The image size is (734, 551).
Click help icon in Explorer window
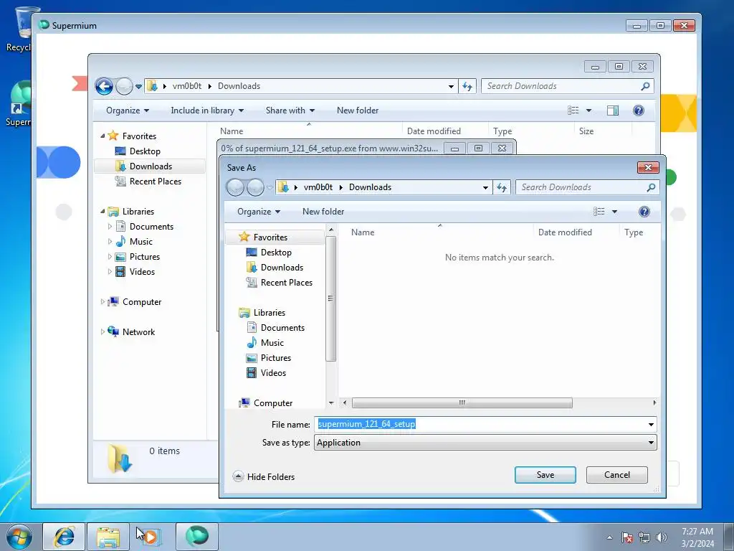[639, 110]
